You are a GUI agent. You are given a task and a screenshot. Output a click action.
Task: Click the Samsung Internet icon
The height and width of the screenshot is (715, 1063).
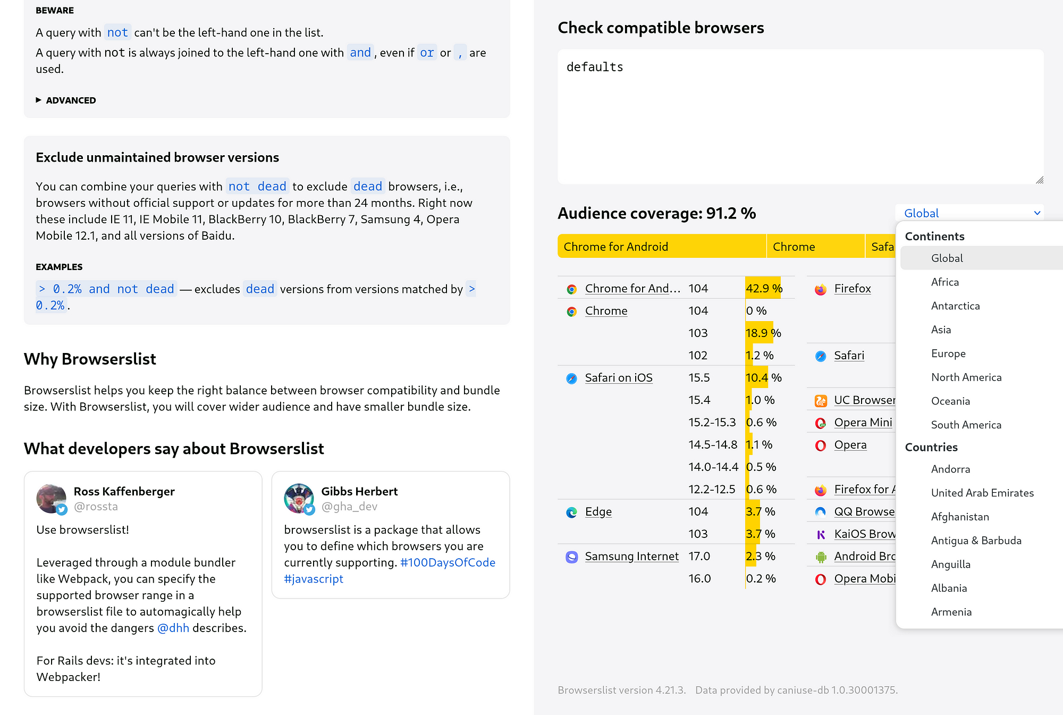(x=572, y=557)
